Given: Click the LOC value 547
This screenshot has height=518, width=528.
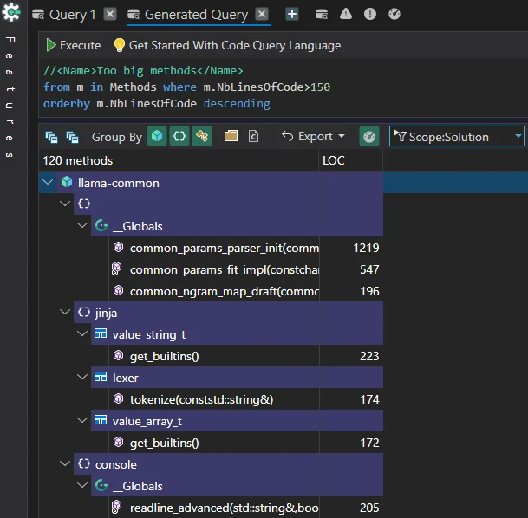Looking at the screenshot, I should [x=369, y=269].
